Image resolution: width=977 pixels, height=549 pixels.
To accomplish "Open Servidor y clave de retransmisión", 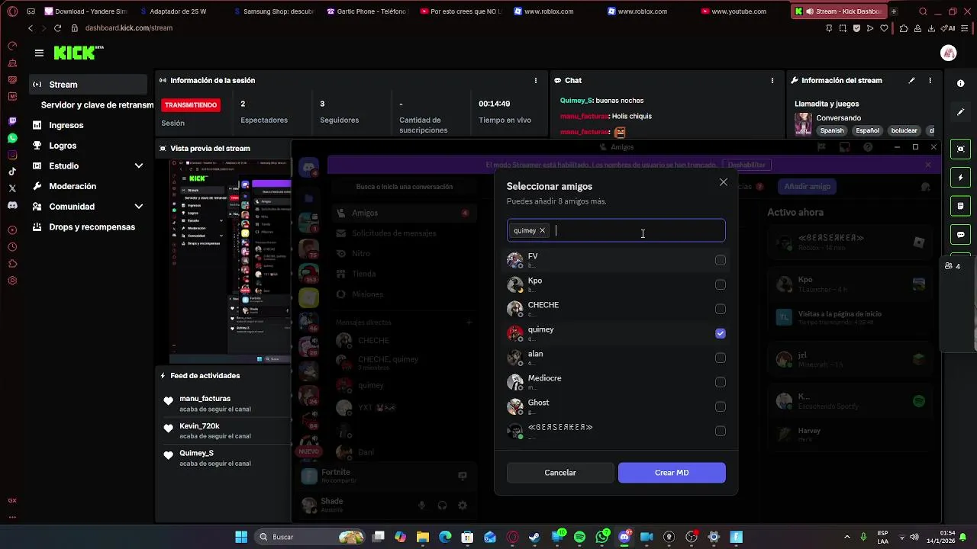I will pos(97,105).
